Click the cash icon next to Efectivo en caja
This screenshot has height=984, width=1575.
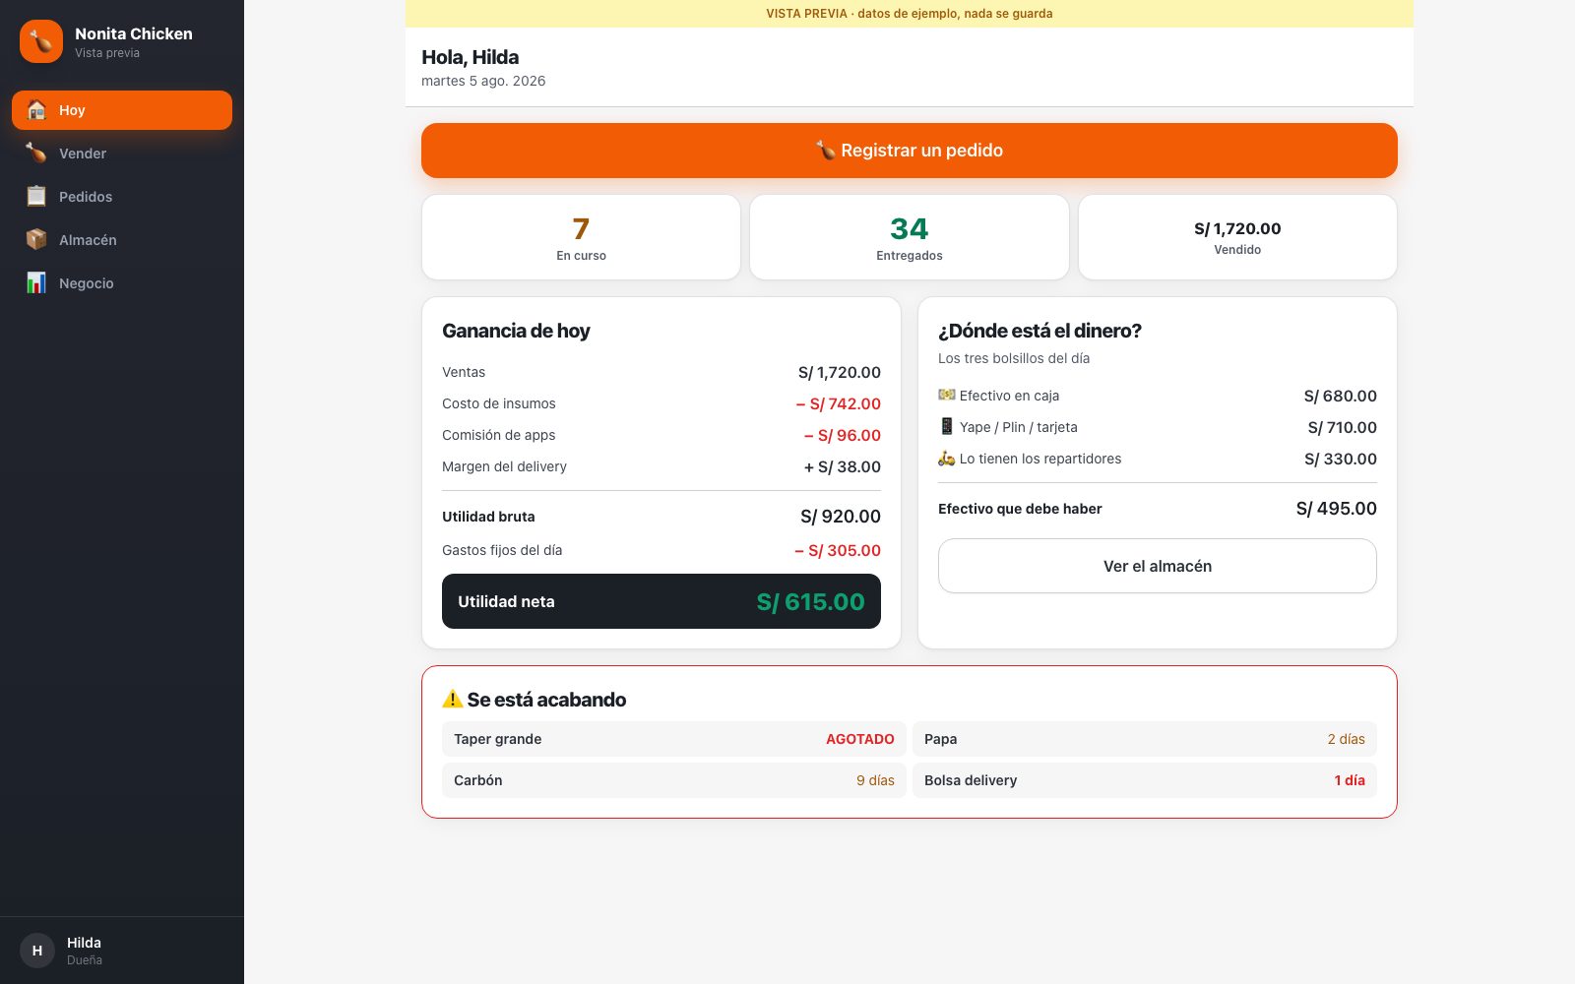(x=947, y=396)
